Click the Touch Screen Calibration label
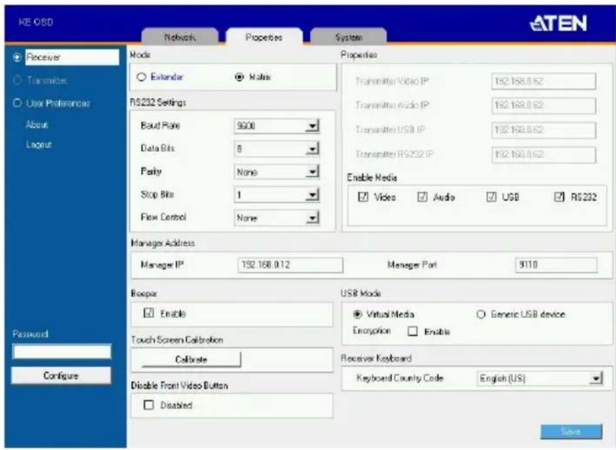The image size is (616, 450). tap(177, 340)
